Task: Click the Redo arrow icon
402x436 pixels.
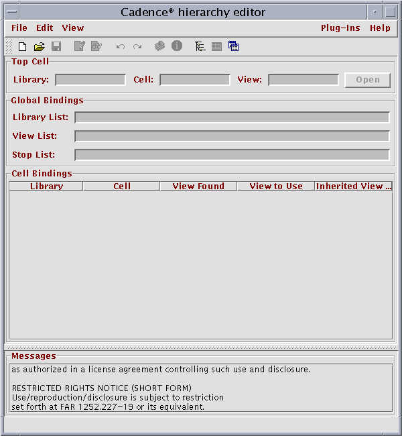Action: pos(137,46)
